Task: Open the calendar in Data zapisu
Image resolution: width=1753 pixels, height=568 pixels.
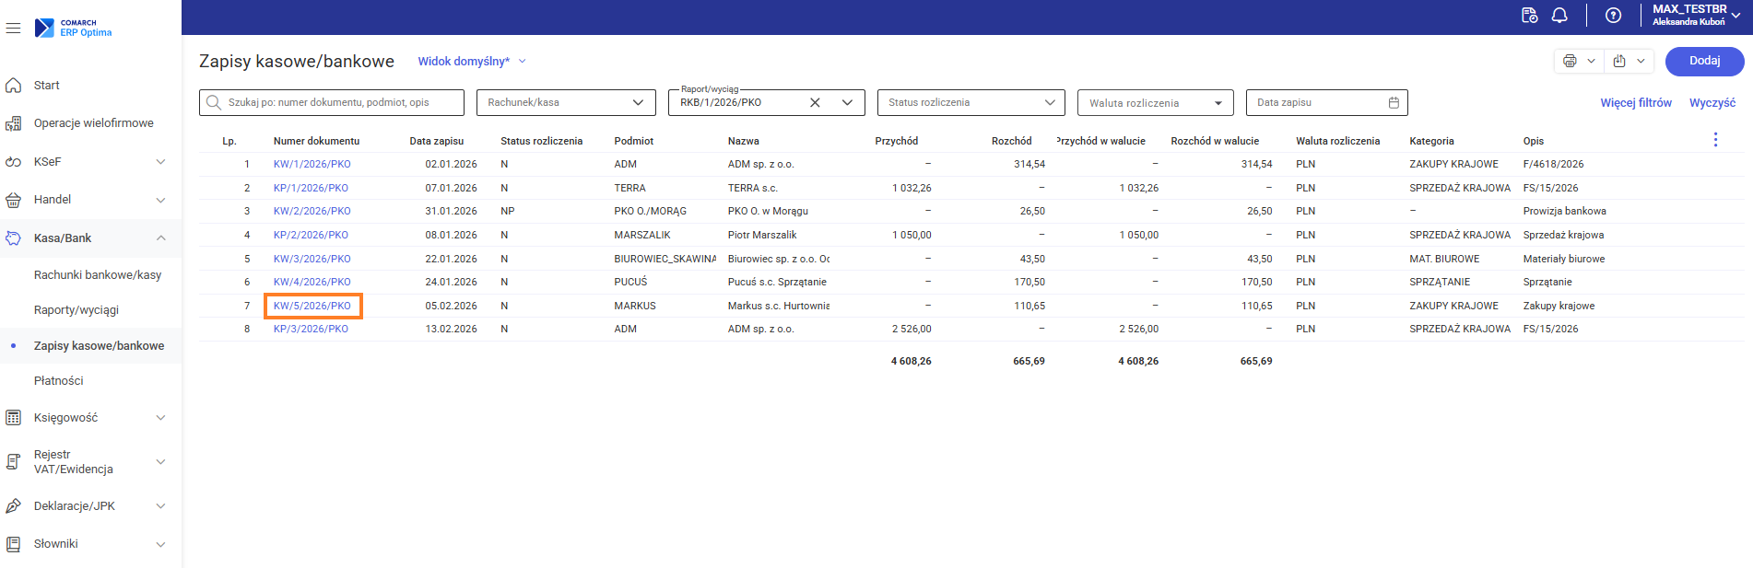Action: click(x=1394, y=103)
